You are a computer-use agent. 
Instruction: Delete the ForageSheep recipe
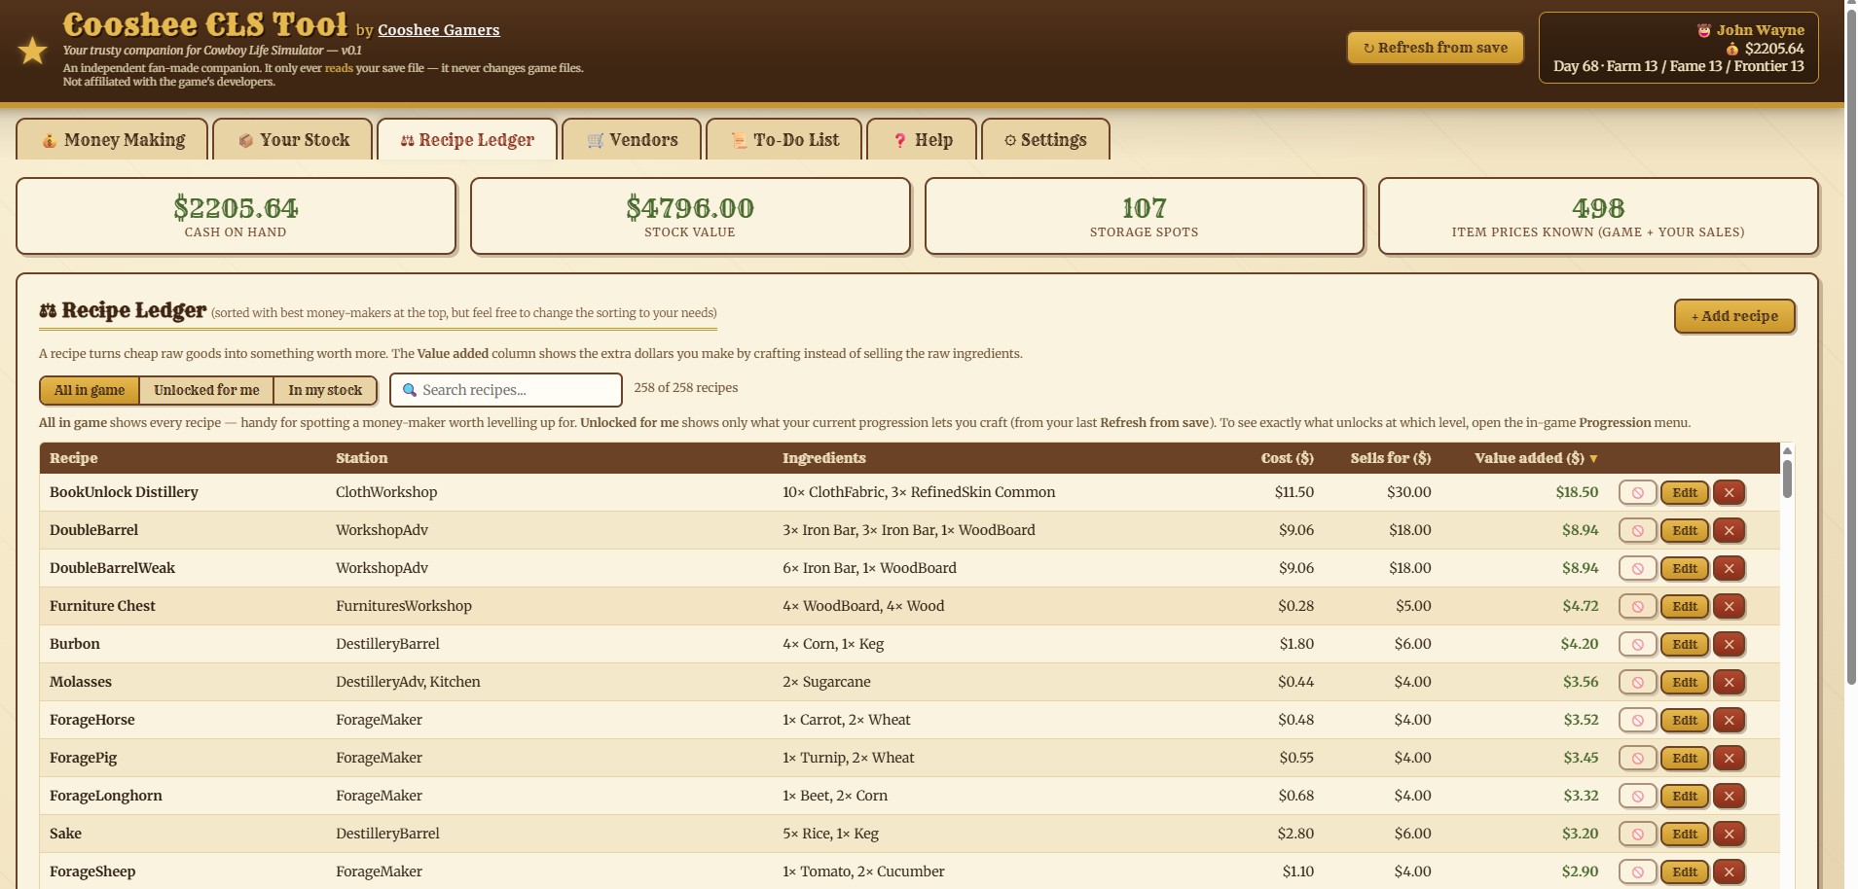[1729, 871]
